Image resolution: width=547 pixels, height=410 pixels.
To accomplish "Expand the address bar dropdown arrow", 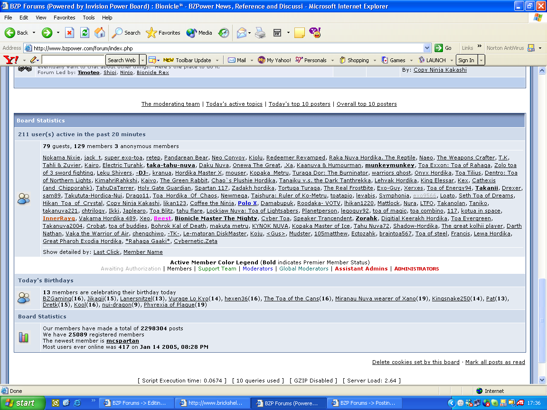I will click(427, 48).
